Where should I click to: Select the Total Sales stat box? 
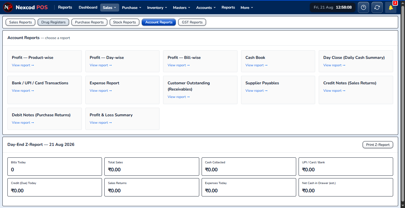(x=152, y=167)
